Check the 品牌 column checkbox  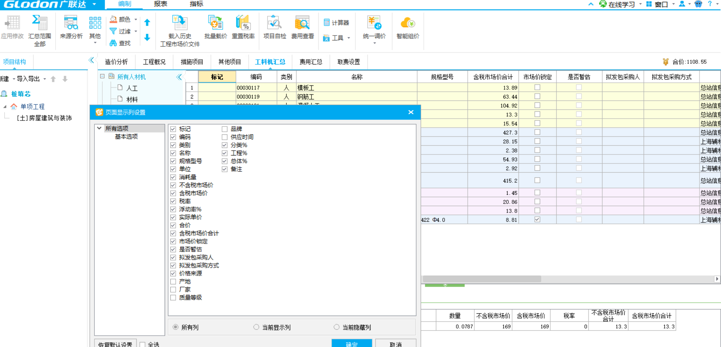pos(225,129)
